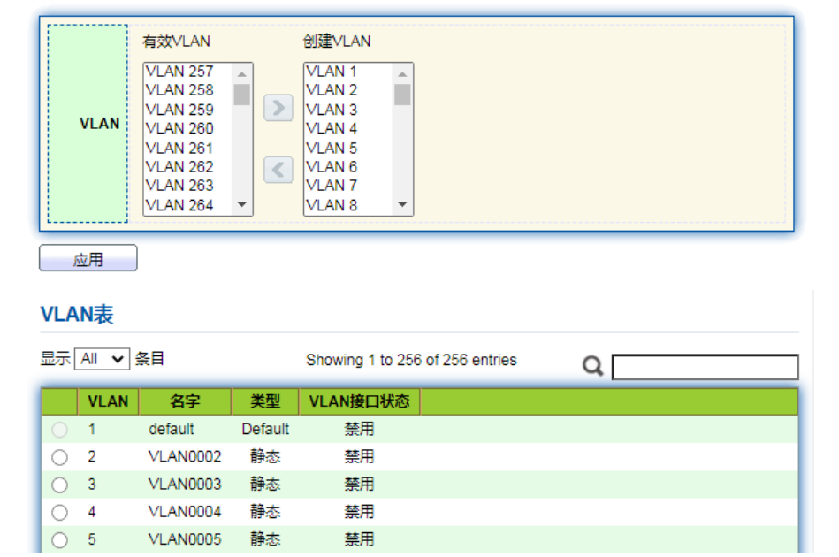Viewport: 839px width, 557px height.
Task: Sort table by the VLAN column header
Action: click(x=108, y=401)
